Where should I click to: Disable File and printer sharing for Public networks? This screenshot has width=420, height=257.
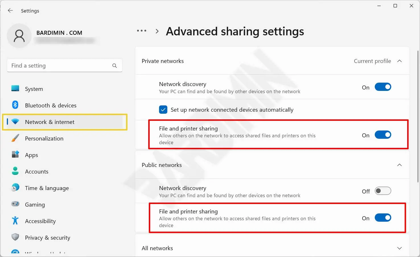pyautogui.click(x=383, y=218)
